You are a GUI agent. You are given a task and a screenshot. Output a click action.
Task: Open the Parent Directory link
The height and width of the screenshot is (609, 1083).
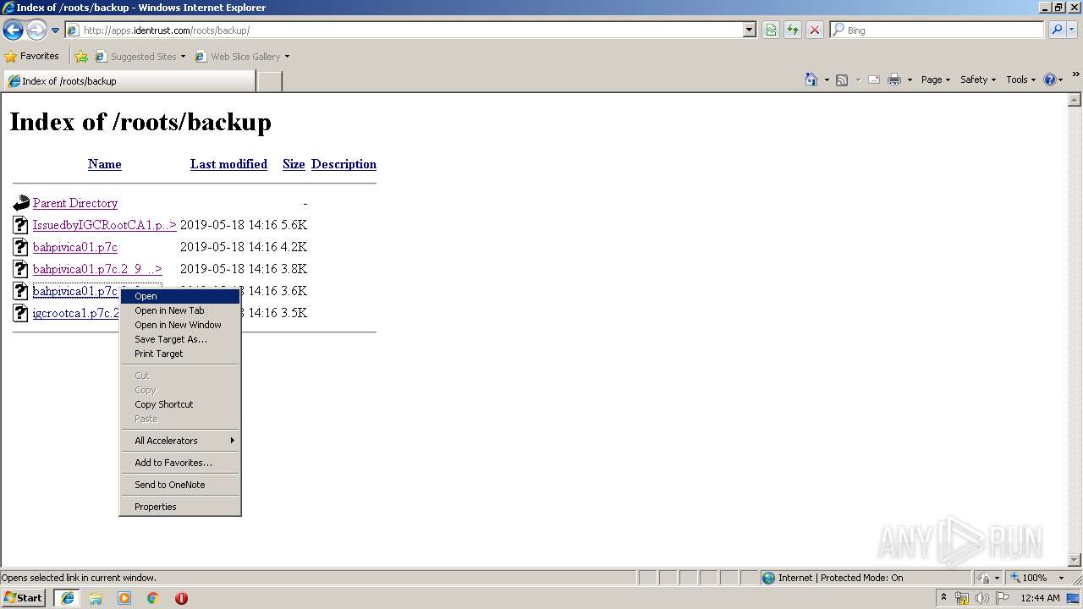(75, 203)
